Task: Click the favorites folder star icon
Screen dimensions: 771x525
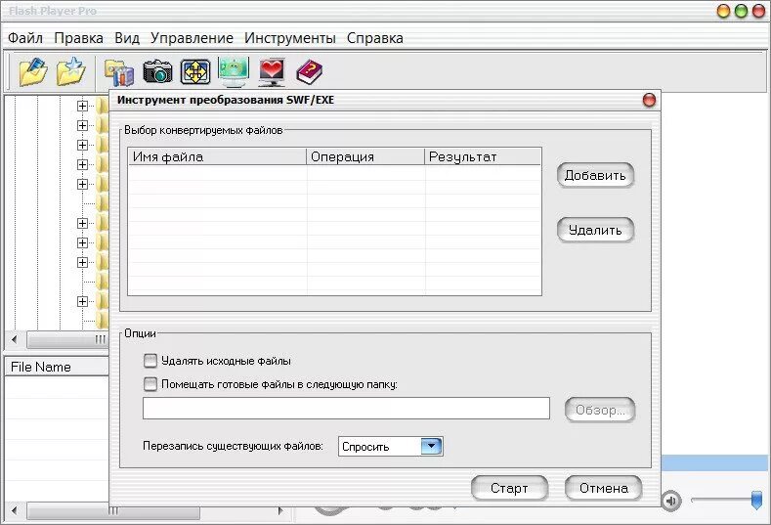Action: click(x=71, y=71)
